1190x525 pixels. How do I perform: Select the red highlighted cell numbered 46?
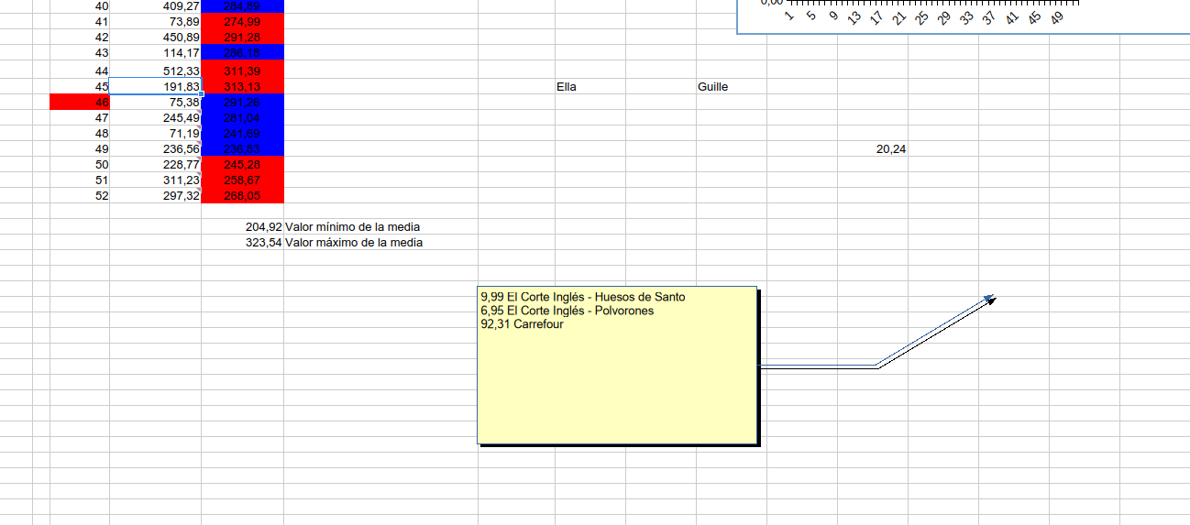coord(80,102)
